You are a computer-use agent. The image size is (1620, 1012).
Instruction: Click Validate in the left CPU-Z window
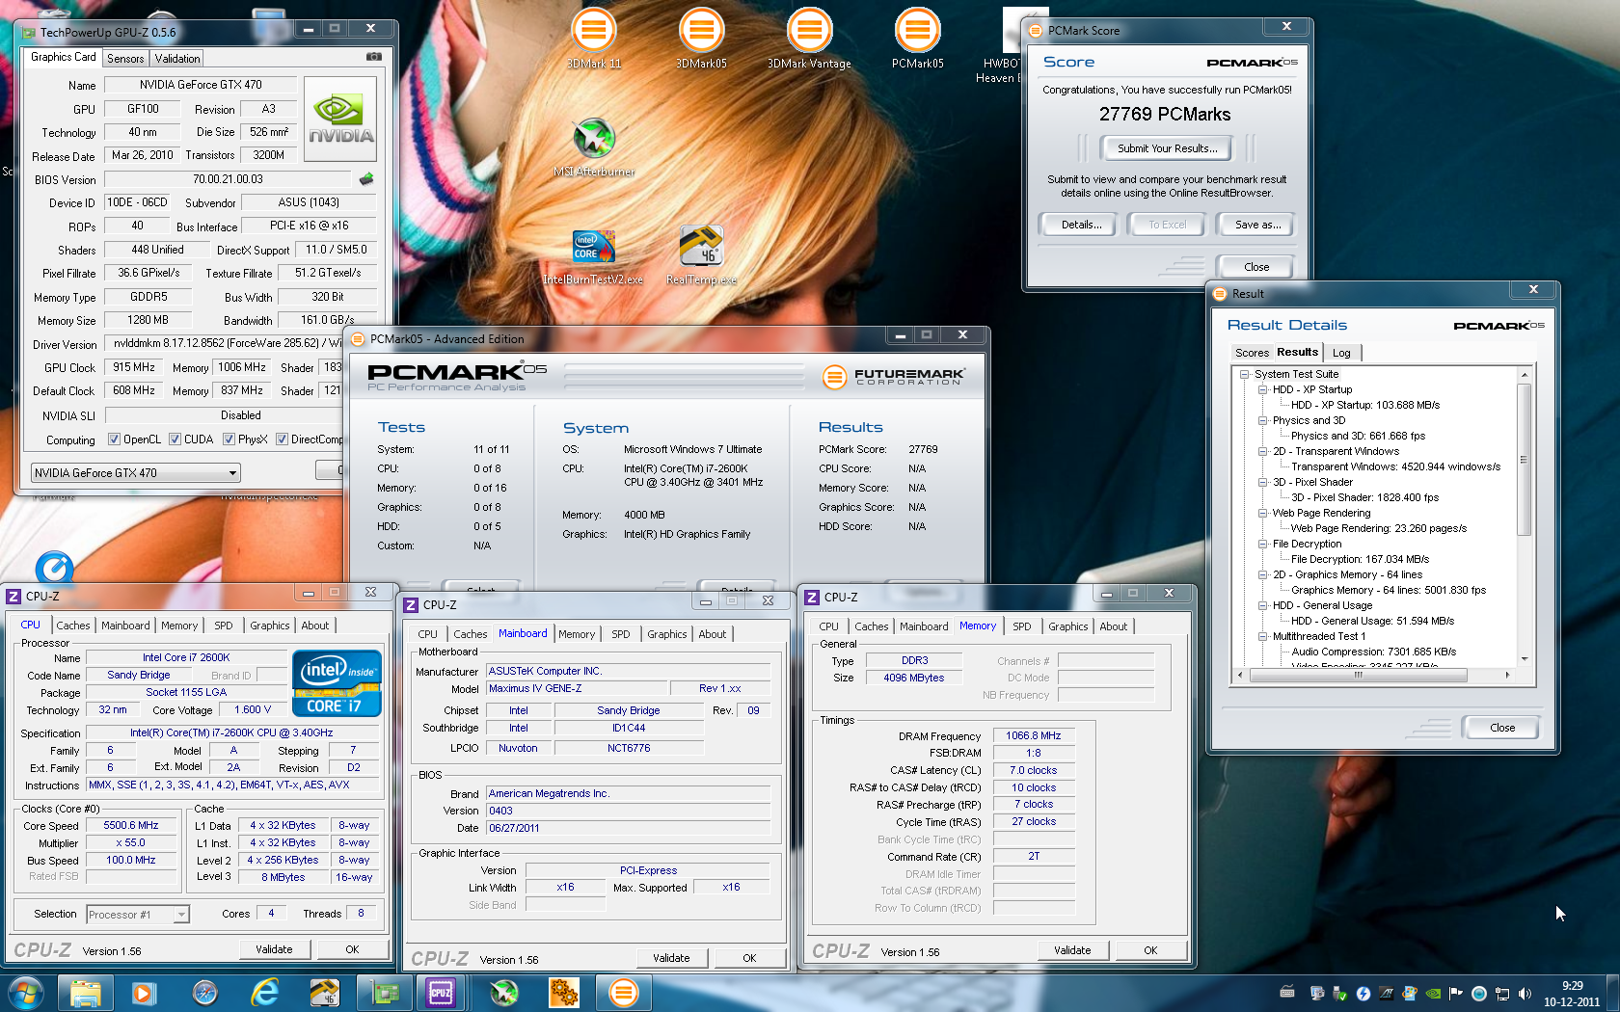coord(274,949)
